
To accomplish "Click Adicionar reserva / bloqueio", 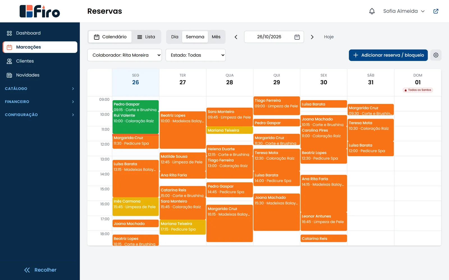I will pos(388,55).
